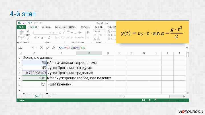Expand the formula bar with chevron
Viewport: 205px width, 115px height.
tap(187, 48)
